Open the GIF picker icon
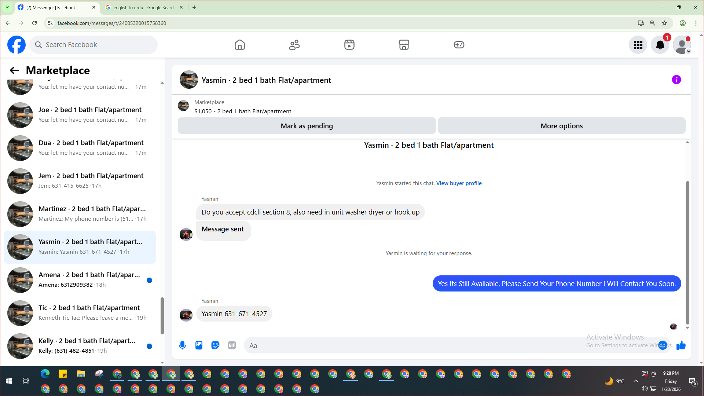This screenshot has width=704, height=396. pos(232,345)
